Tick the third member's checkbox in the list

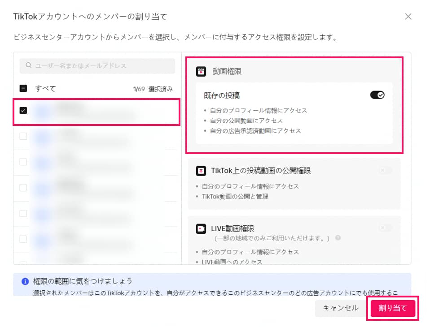click(23, 162)
